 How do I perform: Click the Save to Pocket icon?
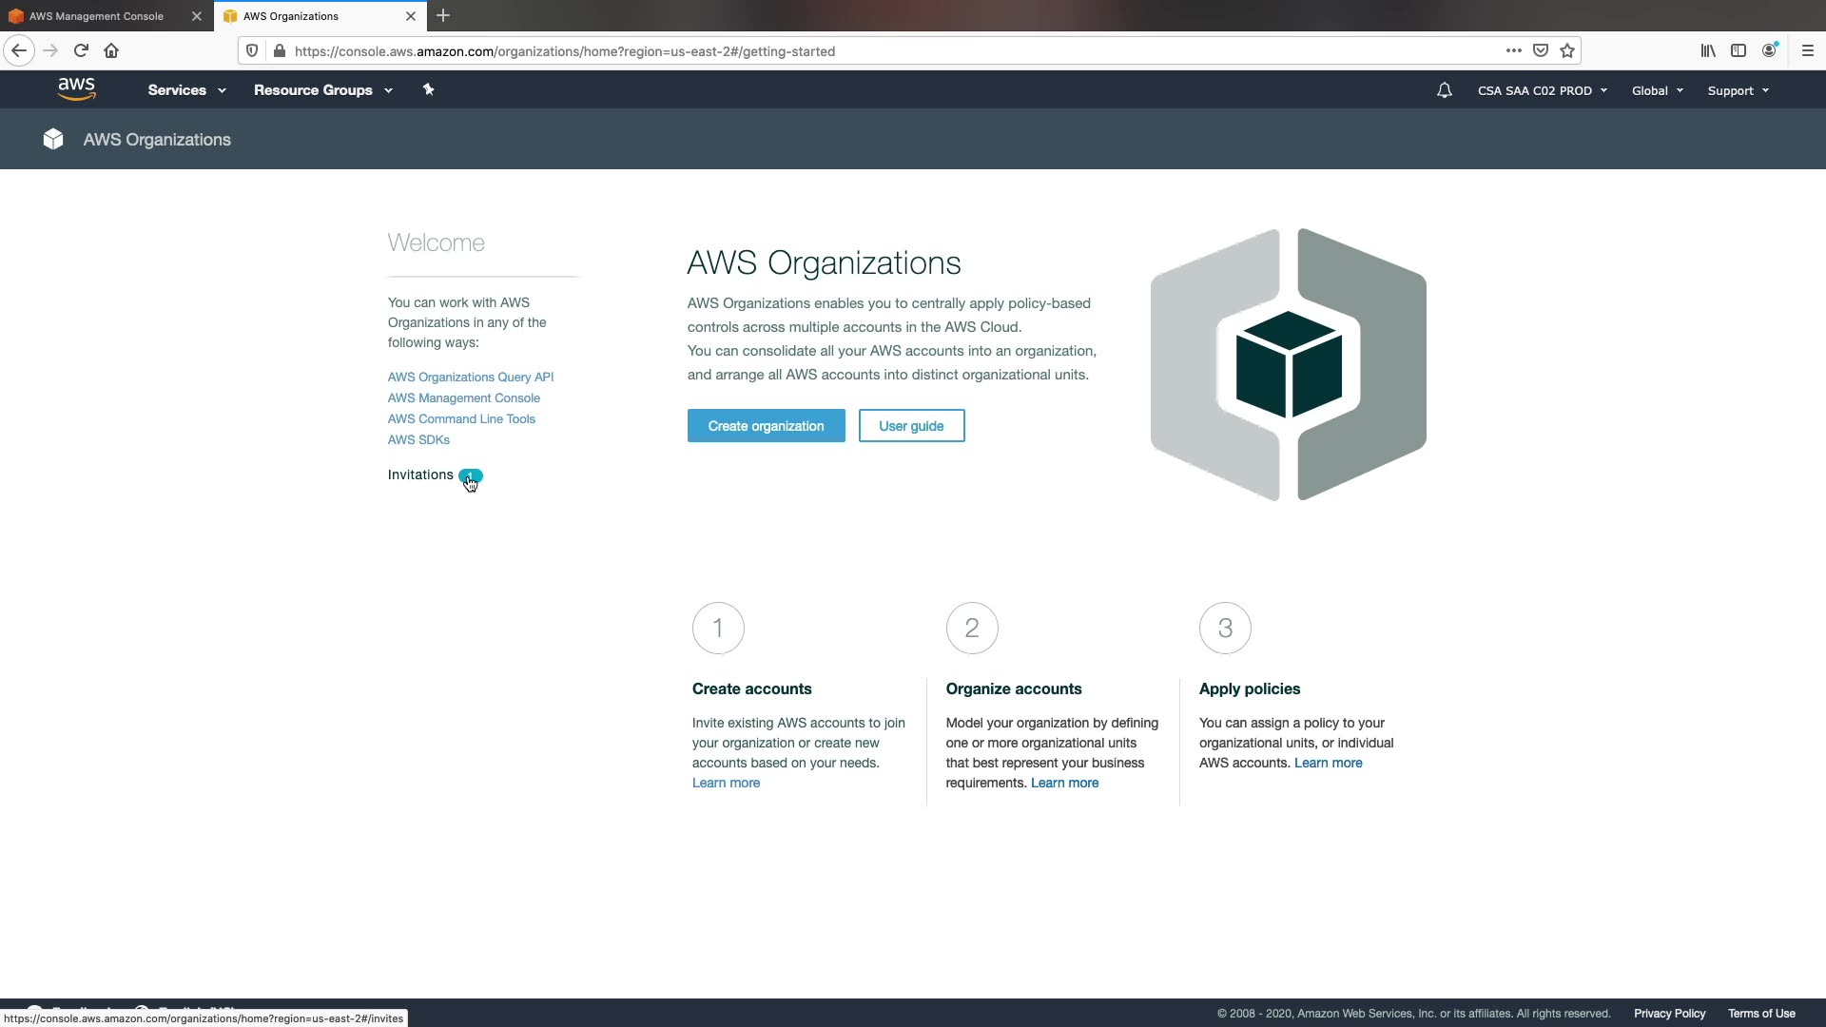[x=1541, y=51]
